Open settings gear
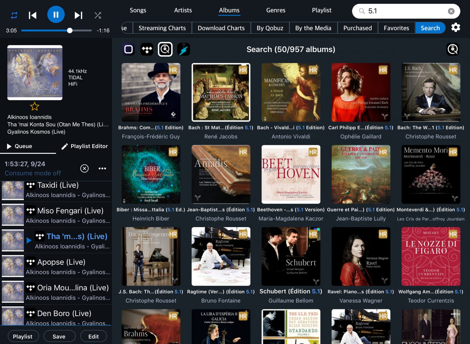Screen dimensions: 470x344 (x=456, y=27)
